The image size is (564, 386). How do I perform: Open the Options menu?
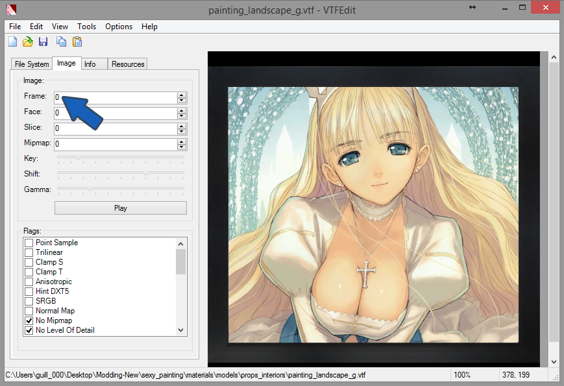point(119,27)
